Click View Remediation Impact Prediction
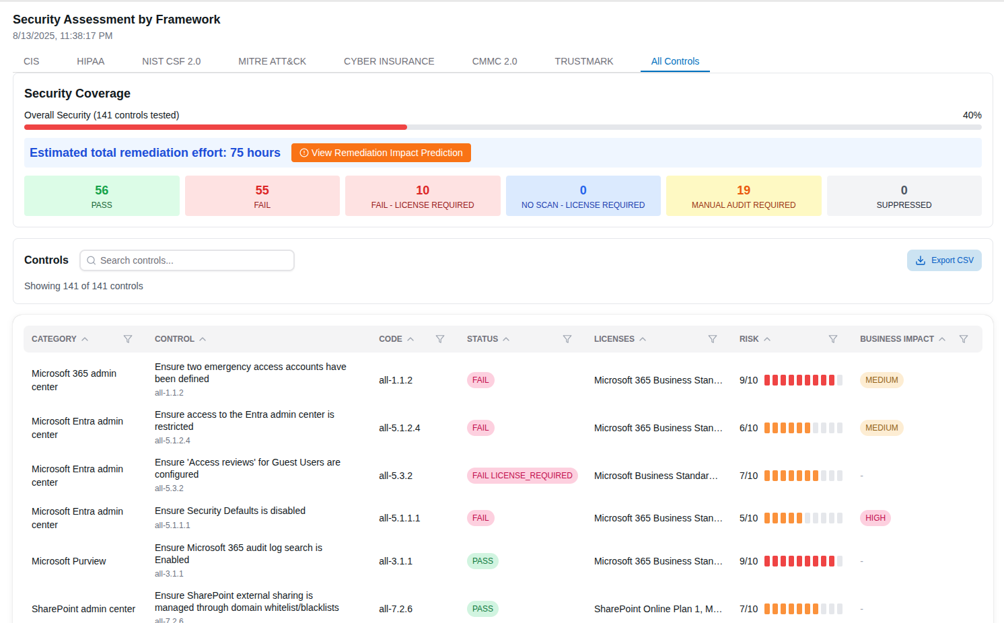 381,153
